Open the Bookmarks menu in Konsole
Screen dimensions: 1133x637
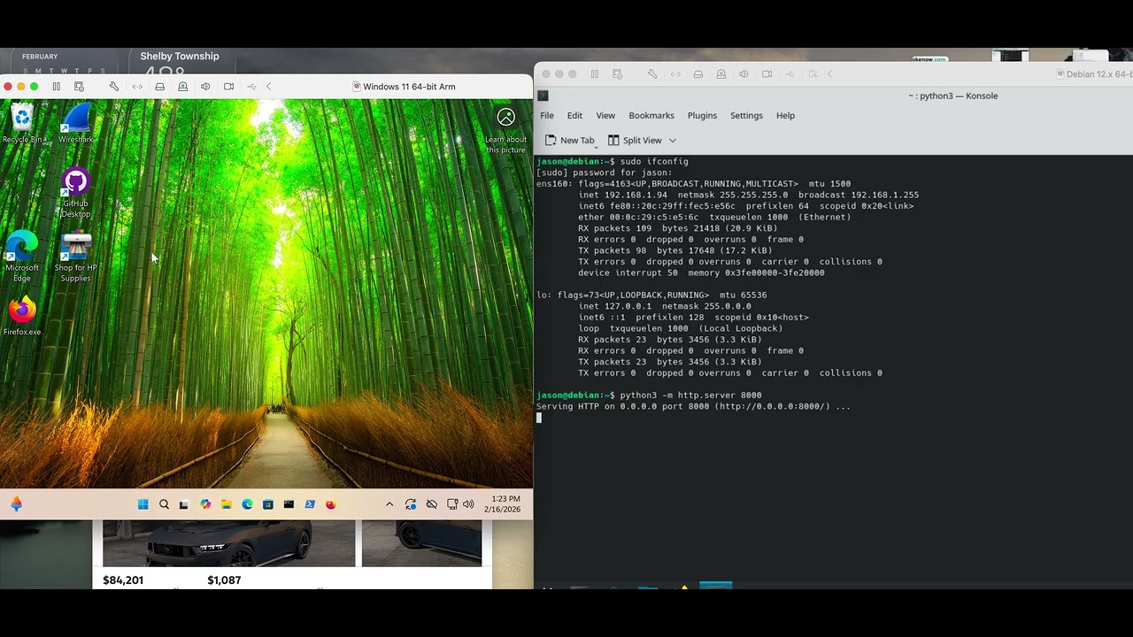pos(651,116)
